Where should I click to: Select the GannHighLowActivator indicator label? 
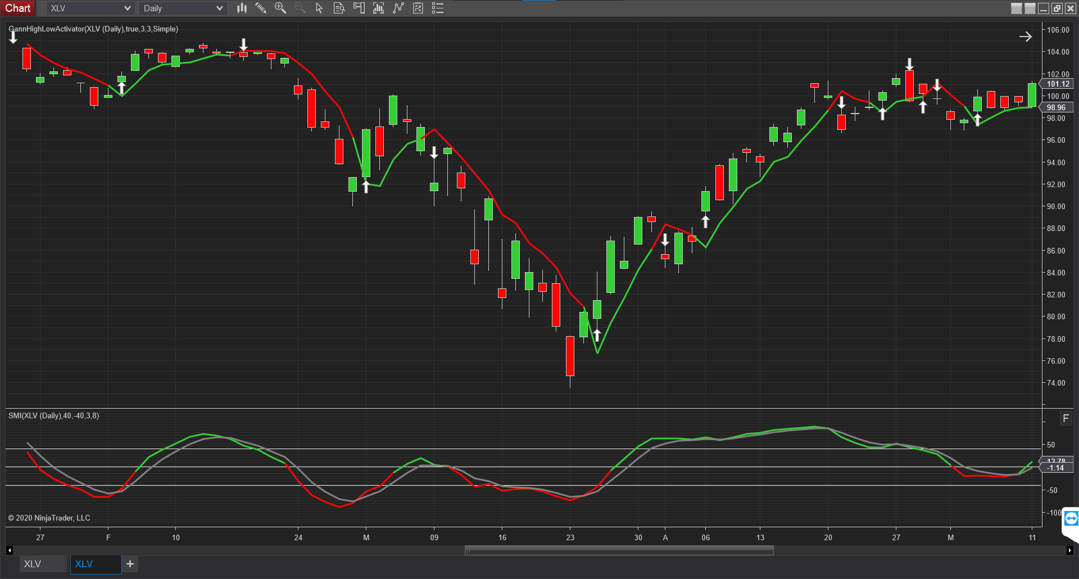coord(93,29)
